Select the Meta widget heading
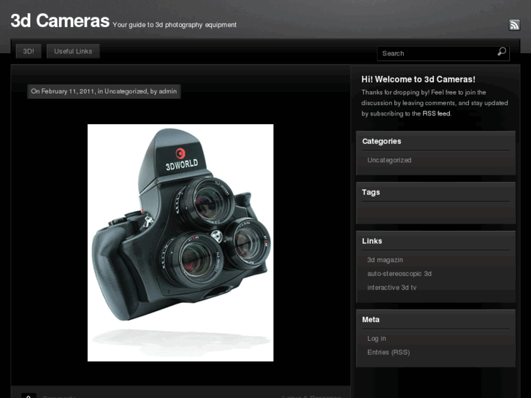This screenshot has height=398, width=531. point(370,319)
